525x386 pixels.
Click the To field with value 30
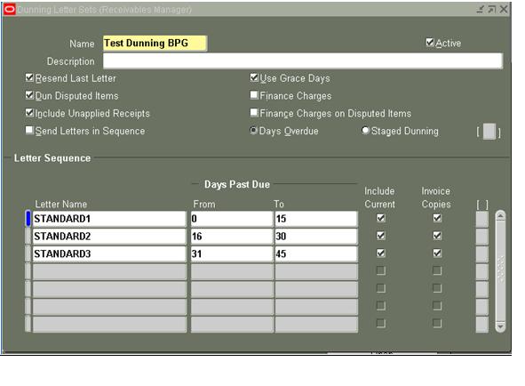click(316, 237)
